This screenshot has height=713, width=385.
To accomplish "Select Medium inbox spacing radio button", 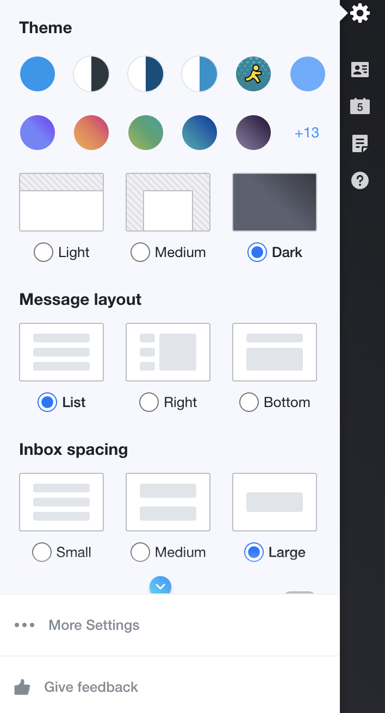I will [x=140, y=552].
